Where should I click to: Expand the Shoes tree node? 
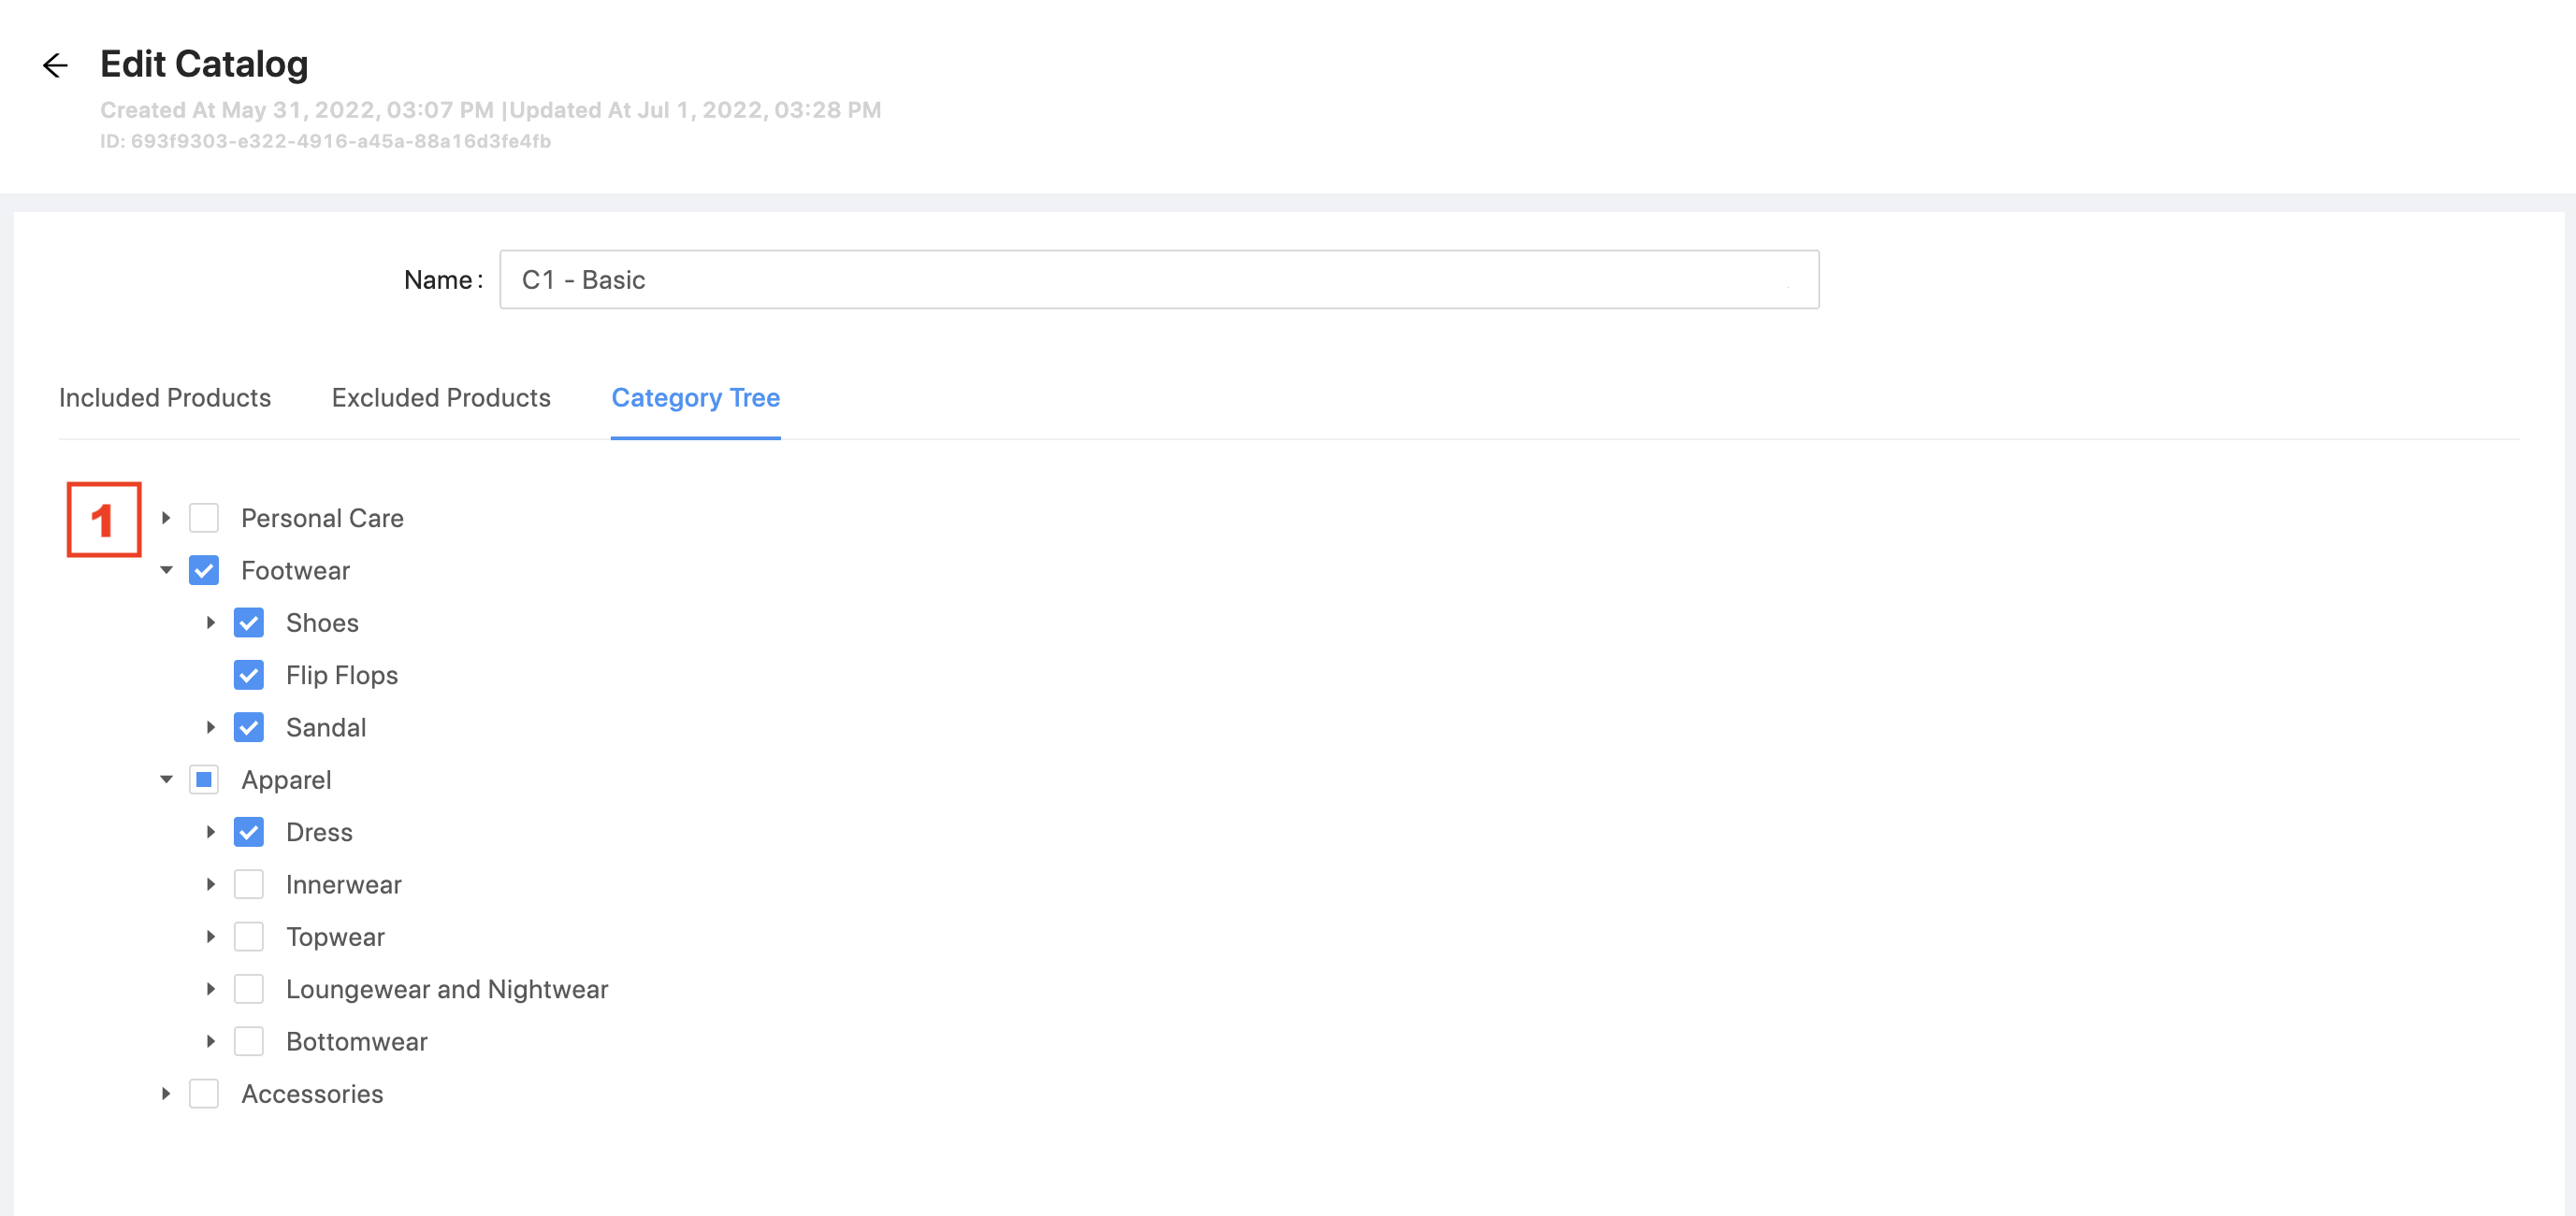210,622
